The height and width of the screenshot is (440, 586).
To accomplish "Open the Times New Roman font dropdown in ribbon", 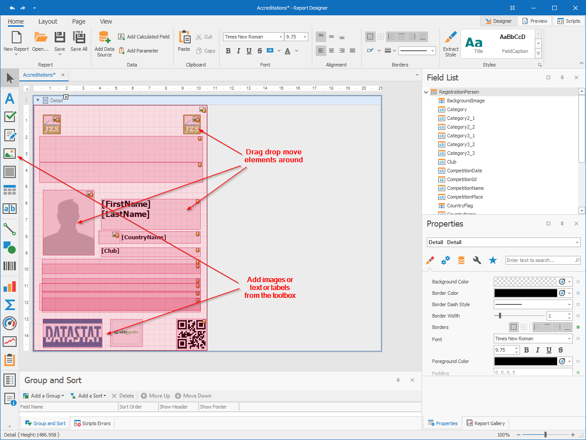I will coord(280,37).
